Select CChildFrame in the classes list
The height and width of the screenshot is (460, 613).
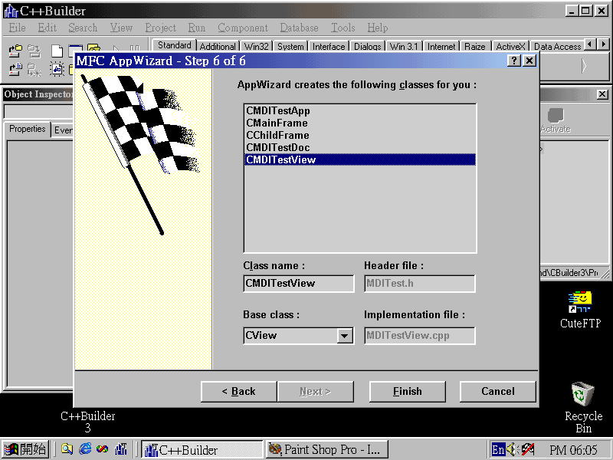click(x=359, y=135)
